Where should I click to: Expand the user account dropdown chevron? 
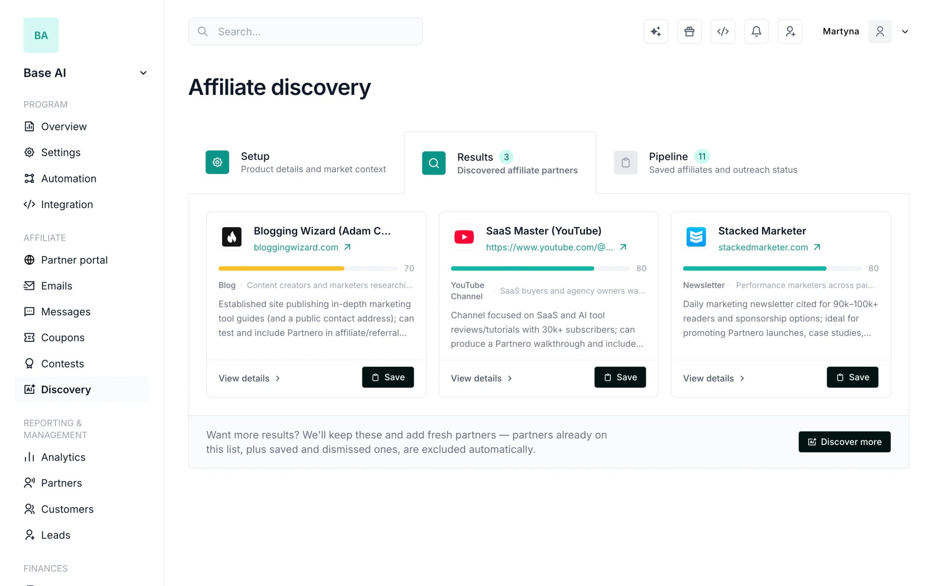(x=905, y=32)
